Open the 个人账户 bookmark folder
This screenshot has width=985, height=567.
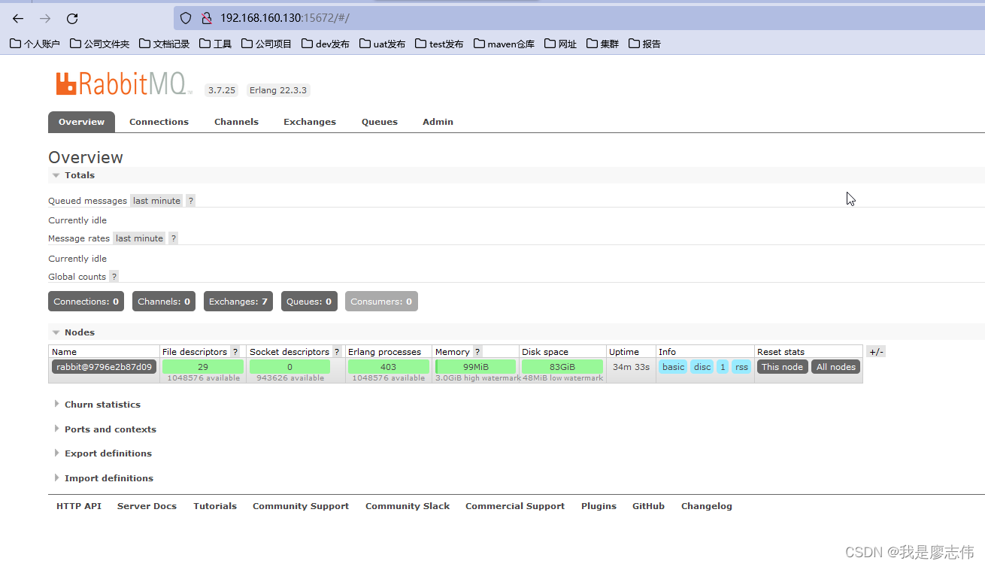click(x=35, y=44)
